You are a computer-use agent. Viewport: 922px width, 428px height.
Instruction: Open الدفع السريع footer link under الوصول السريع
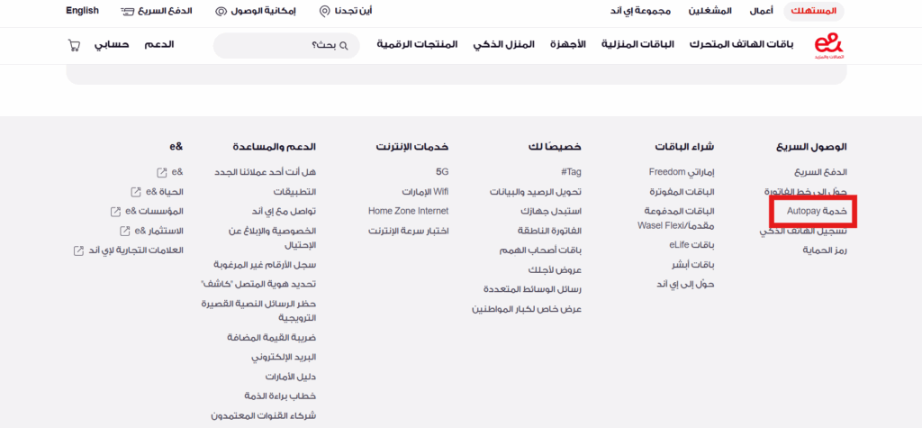821,172
